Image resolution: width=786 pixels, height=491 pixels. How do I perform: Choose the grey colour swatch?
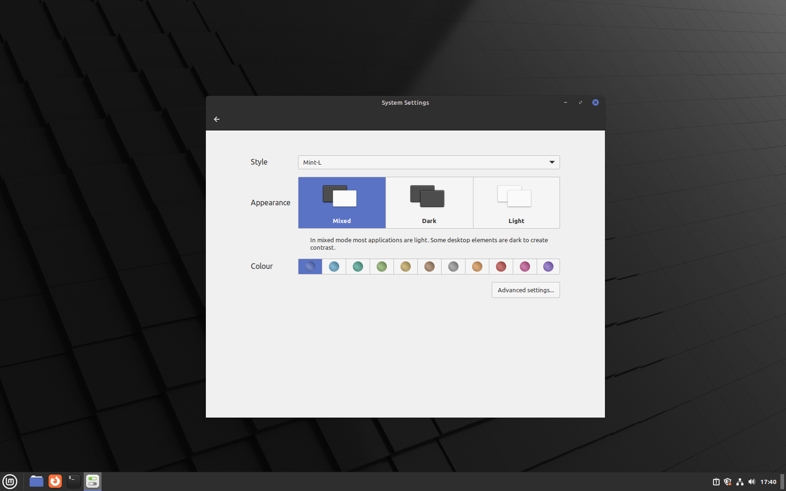[x=453, y=267]
